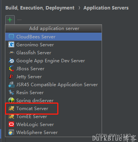The image size is (138, 142).
Task: Select Tomcat Server from the list
Action: [x=53, y=109]
